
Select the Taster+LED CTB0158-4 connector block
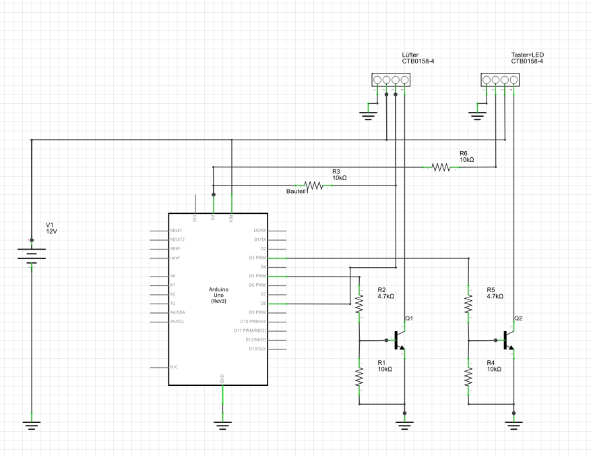[x=499, y=80]
